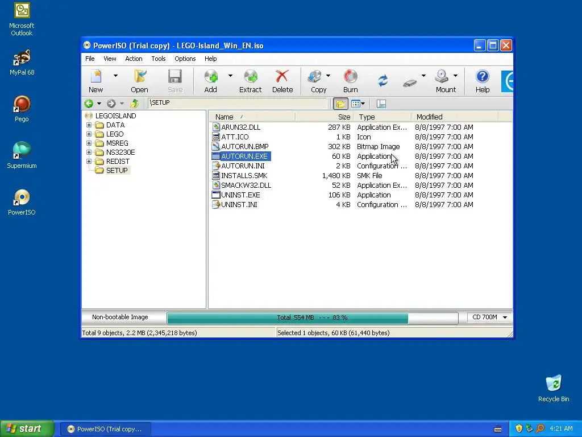Click the Up one level folder icon
The width and height of the screenshot is (582, 437).
[134, 104]
